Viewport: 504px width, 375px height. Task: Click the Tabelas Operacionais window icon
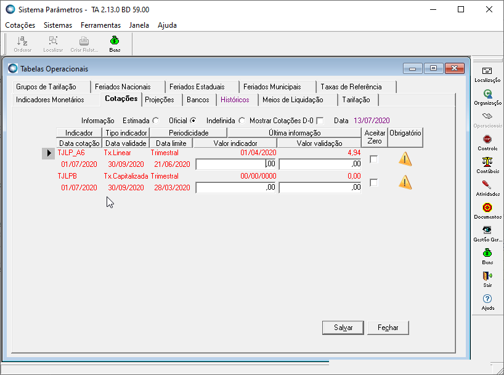13,68
